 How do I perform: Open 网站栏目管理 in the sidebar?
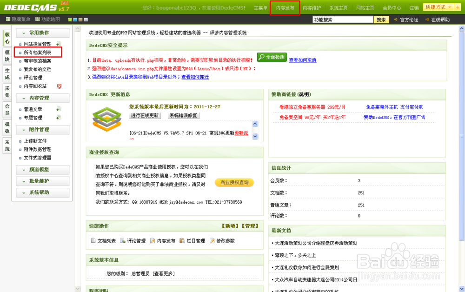(37, 44)
